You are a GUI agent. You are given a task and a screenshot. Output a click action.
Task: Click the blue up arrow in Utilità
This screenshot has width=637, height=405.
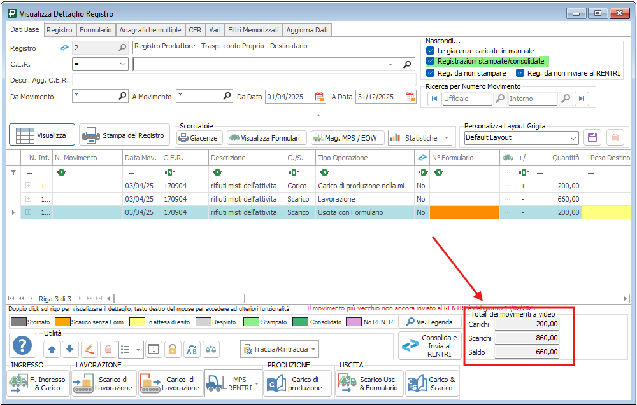point(52,349)
